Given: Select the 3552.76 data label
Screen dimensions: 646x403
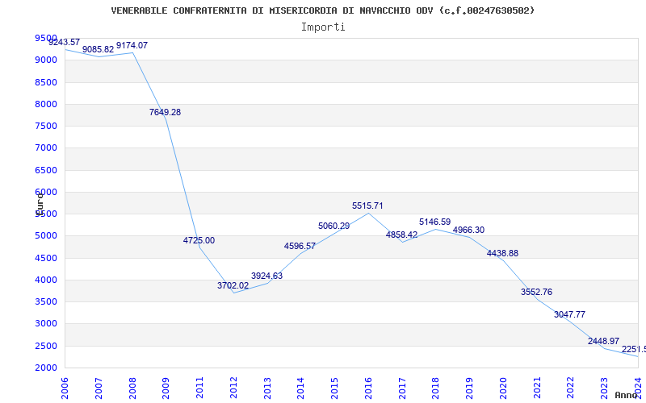Looking at the screenshot, I should click(x=536, y=292).
